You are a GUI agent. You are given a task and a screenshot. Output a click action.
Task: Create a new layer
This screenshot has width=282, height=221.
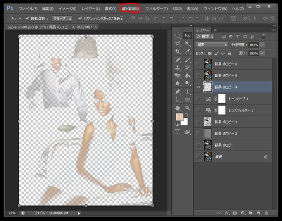pos(258,213)
